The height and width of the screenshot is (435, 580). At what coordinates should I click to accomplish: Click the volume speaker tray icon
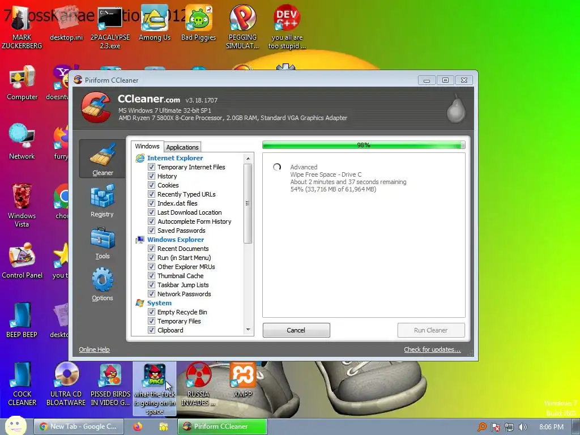pos(523,427)
